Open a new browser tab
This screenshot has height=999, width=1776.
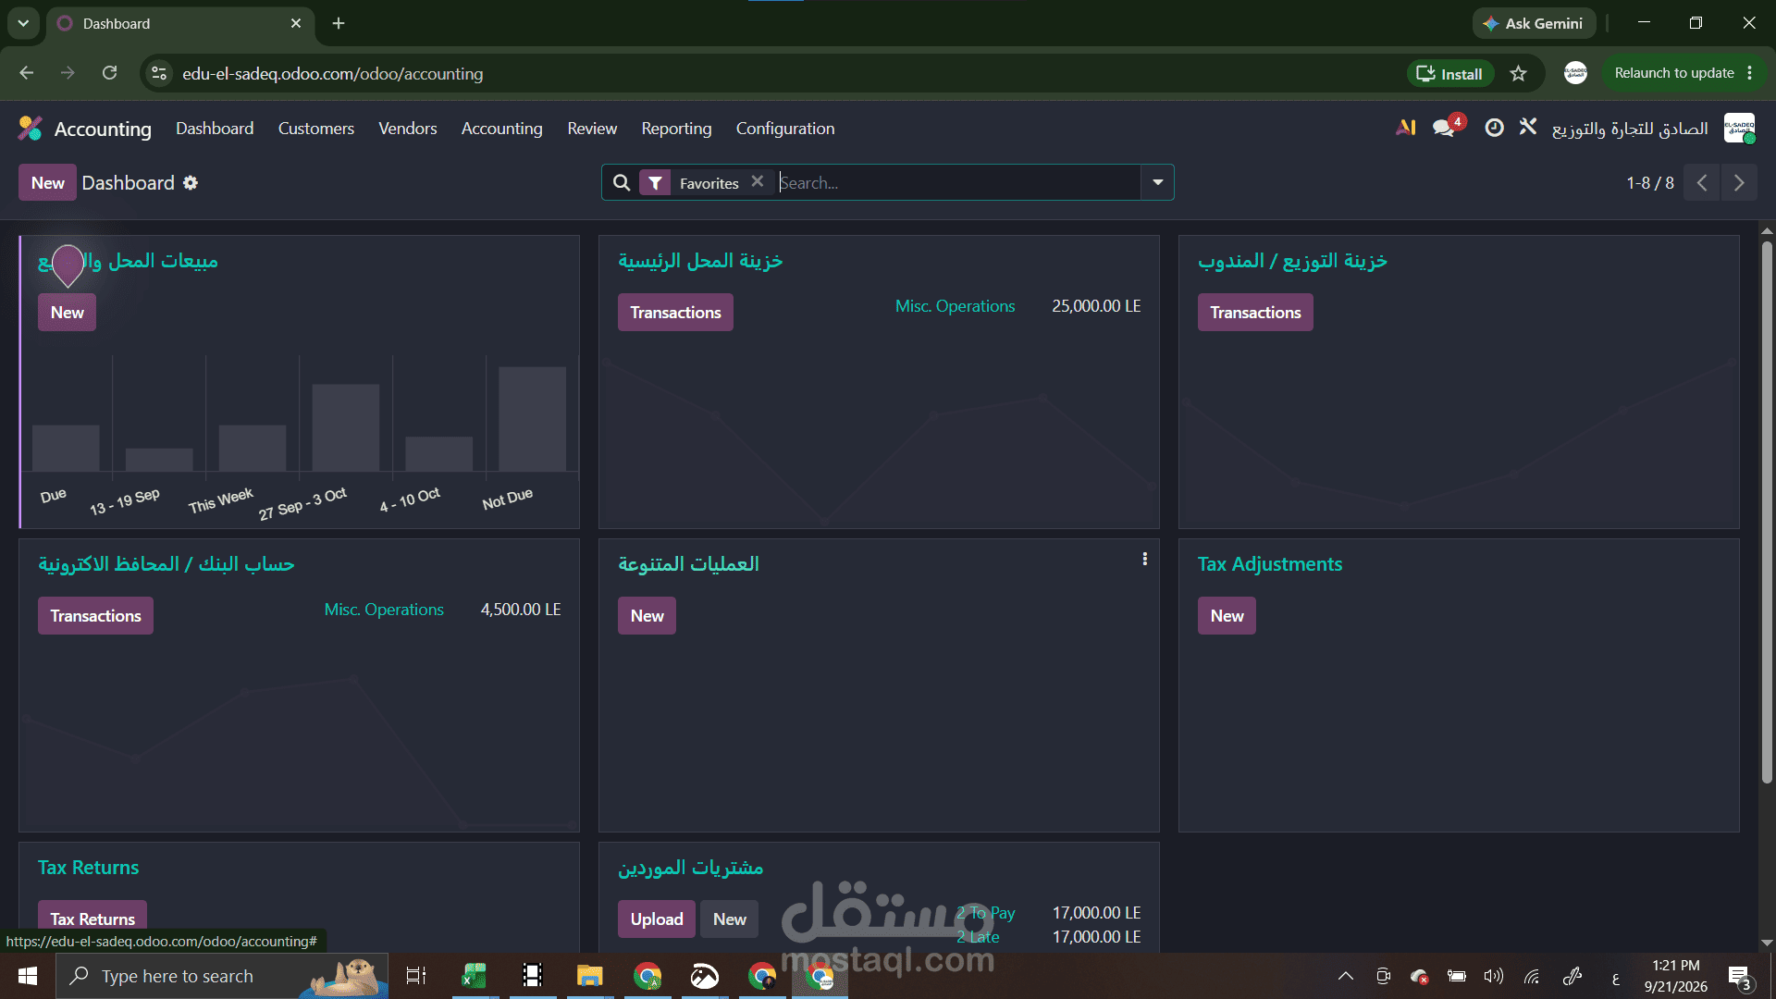[x=339, y=23]
